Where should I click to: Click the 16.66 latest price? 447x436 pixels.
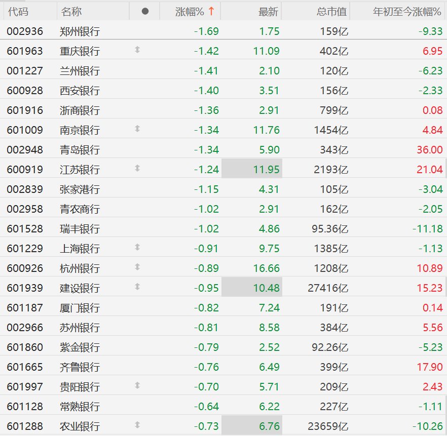266,268
